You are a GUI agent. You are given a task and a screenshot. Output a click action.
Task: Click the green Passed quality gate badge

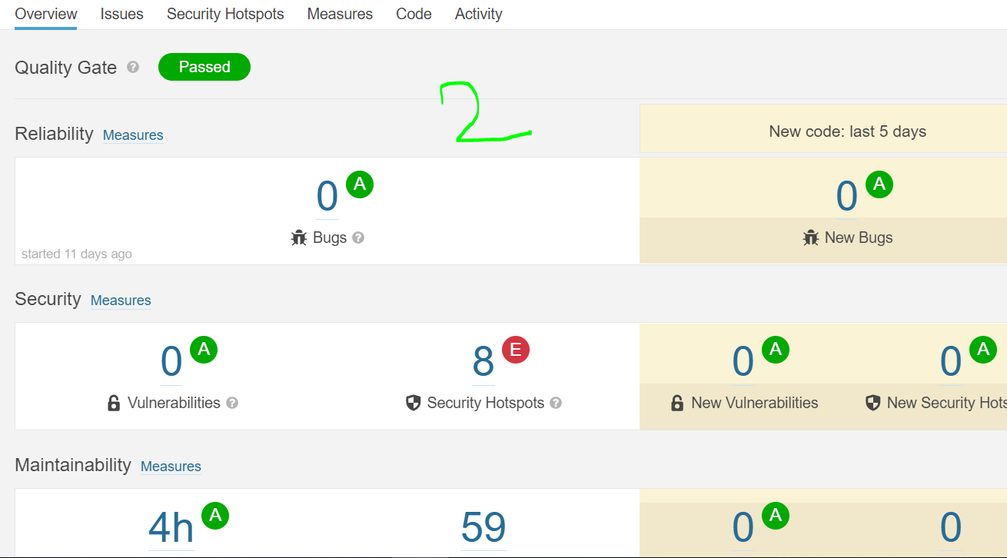tap(204, 67)
